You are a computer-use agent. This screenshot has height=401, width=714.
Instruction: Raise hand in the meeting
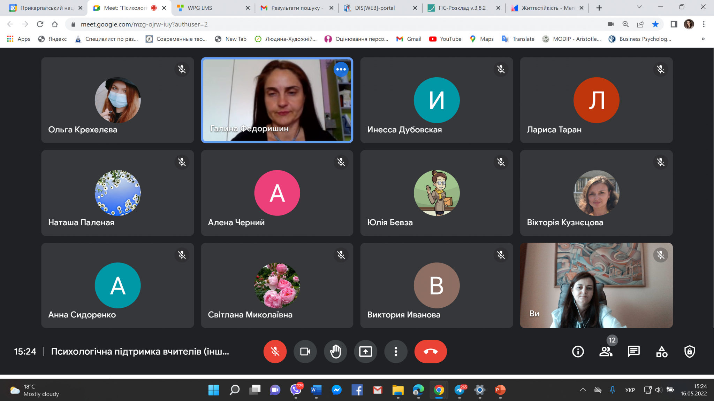pos(335,352)
